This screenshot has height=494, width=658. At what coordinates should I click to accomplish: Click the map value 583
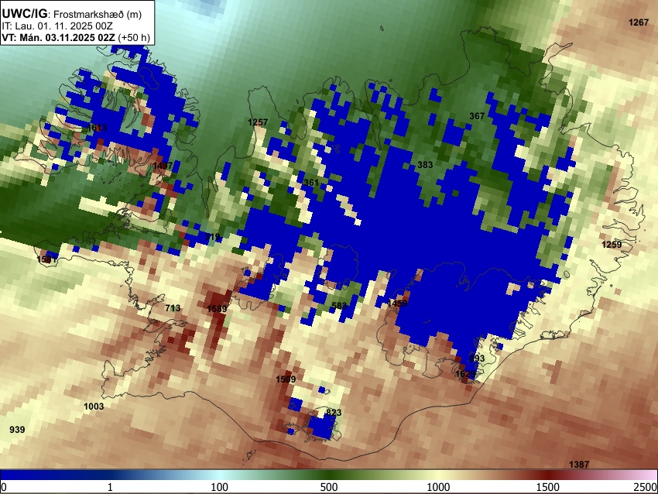click(x=339, y=306)
